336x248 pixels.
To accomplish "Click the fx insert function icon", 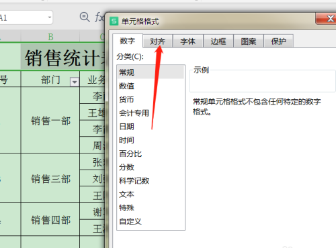I will coord(99,17).
